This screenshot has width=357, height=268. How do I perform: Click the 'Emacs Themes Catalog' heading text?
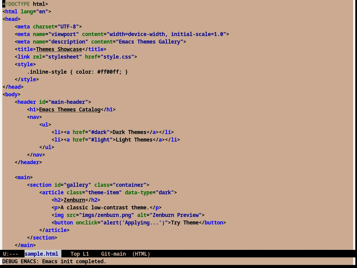pos(70,109)
